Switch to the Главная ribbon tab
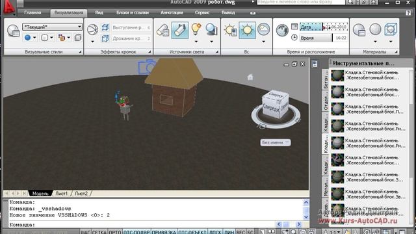The width and height of the screenshot is (416, 234). (32, 13)
